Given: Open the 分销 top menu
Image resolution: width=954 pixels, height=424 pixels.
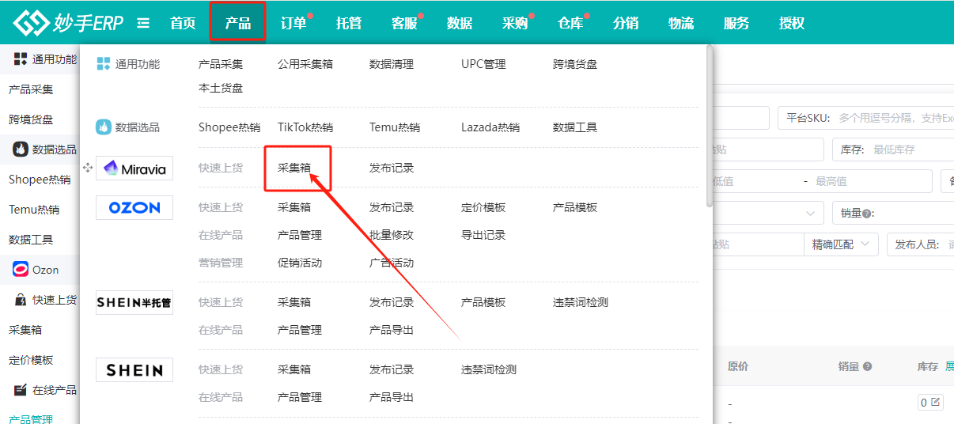Looking at the screenshot, I should 626,23.
